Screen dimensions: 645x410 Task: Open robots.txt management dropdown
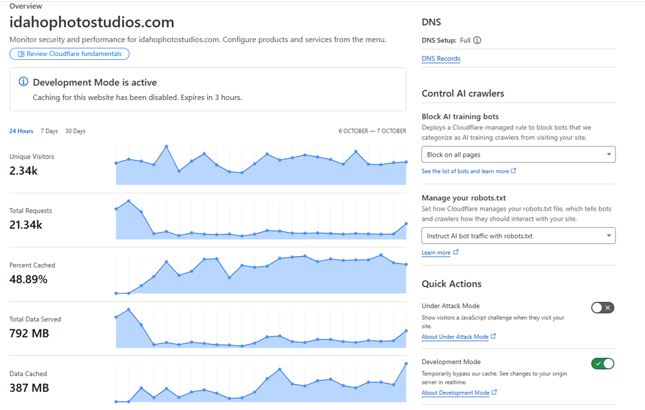(518, 236)
